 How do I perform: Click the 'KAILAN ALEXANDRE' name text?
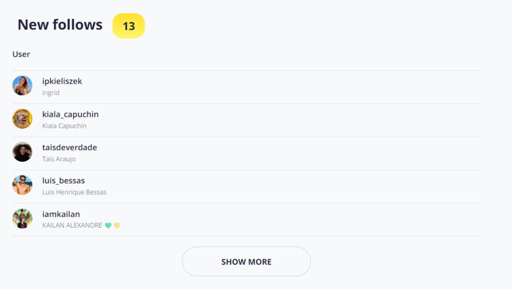point(72,226)
